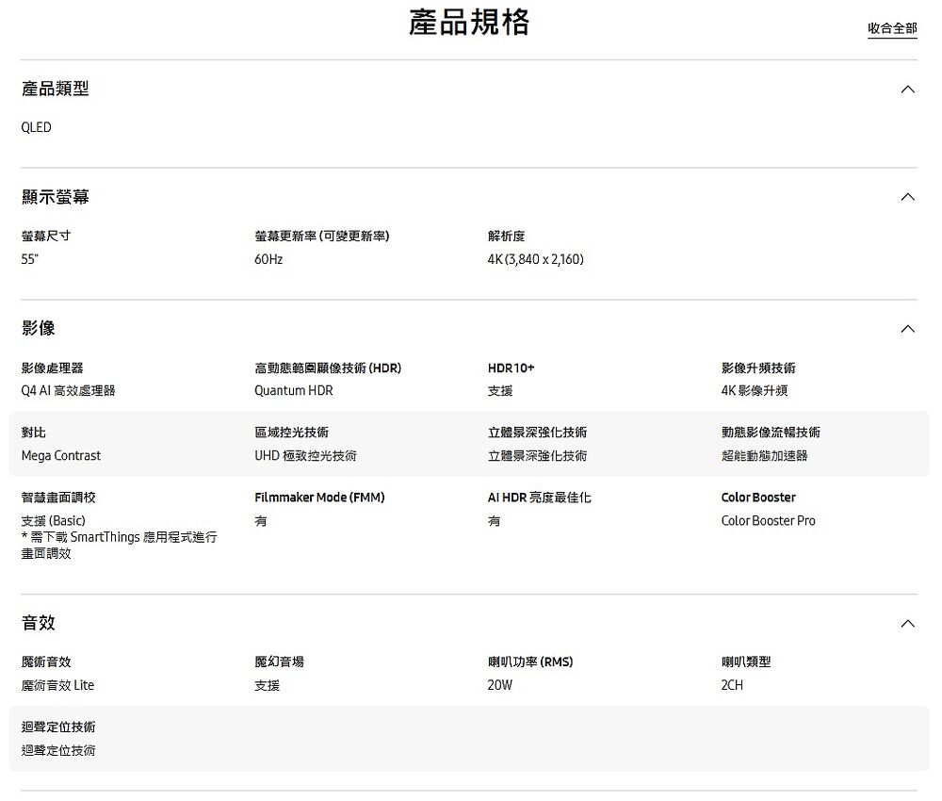Click the 螢幕尺寸 label
The image size is (942, 801).
click(45, 237)
